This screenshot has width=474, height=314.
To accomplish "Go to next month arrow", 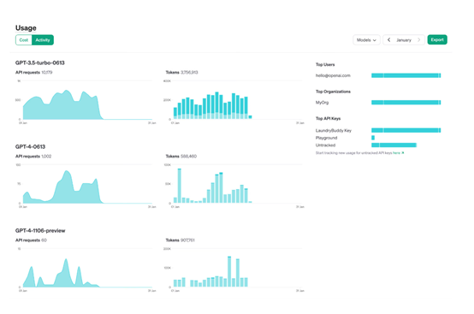I will coord(418,40).
